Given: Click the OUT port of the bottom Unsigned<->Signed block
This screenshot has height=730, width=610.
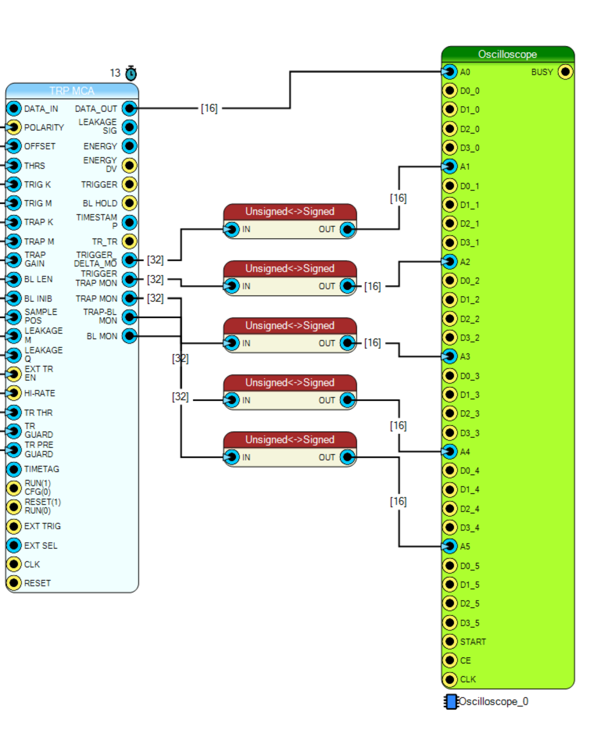Looking at the screenshot, I should tap(347, 457).
